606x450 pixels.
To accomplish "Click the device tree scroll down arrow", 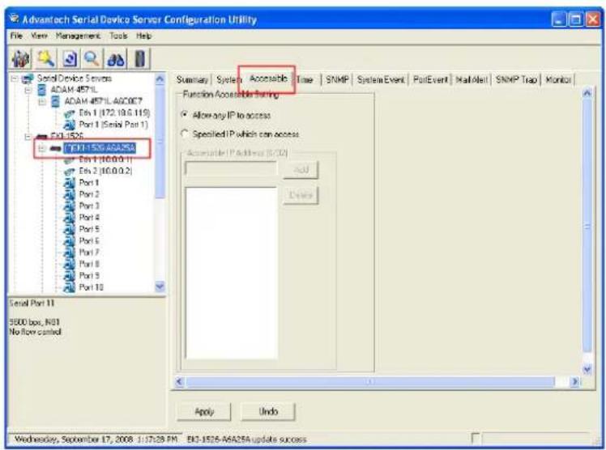I will click(160, 287).
